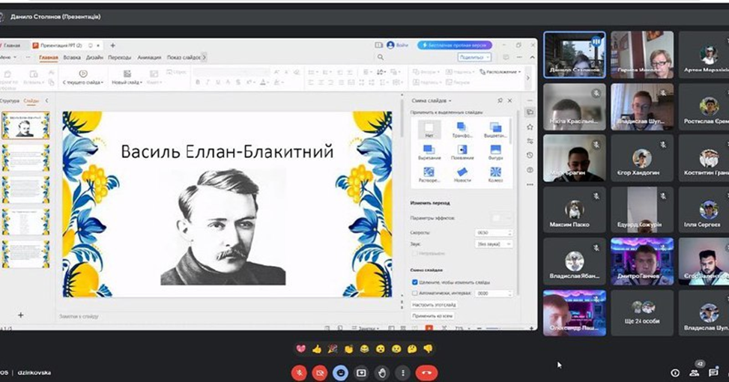Expand more ribbon tabs chevron
The width and height of the screenshot is (729, 382).
204,57
